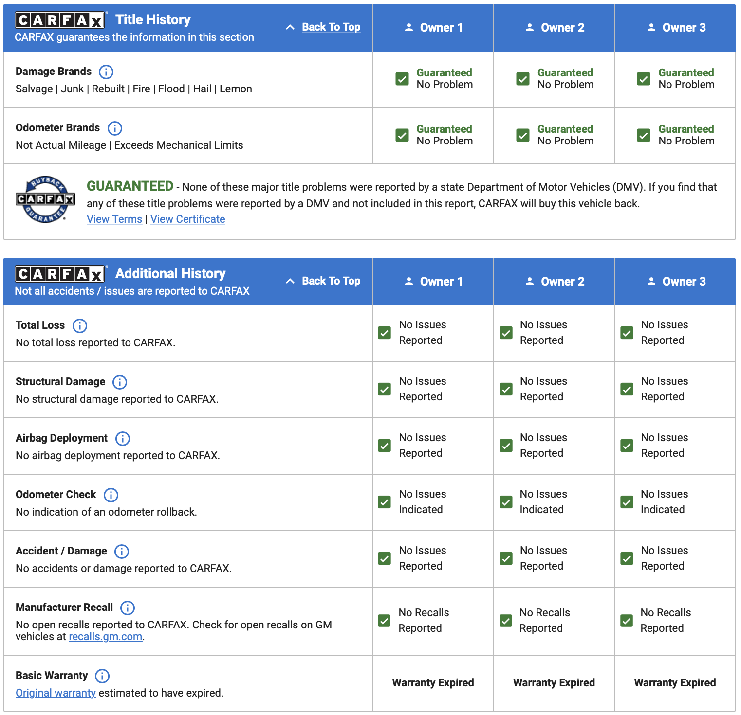Screen dimensions: 741x715
Task: Visit recalls.gm.com link
Action: (x=106, y=637)
